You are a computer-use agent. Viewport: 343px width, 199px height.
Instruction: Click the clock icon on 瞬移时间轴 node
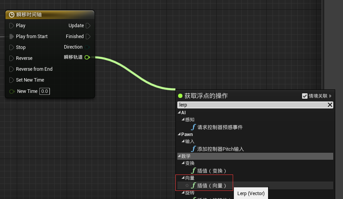[x=12, y=15]
